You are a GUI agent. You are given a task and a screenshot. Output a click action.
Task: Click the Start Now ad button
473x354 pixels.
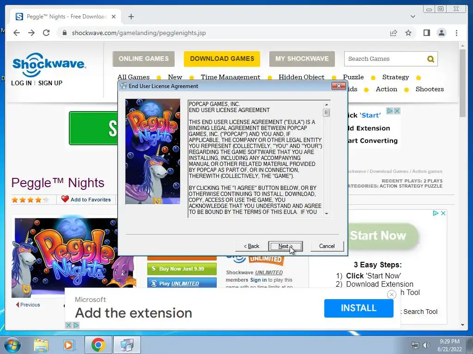tap(383, 236)
